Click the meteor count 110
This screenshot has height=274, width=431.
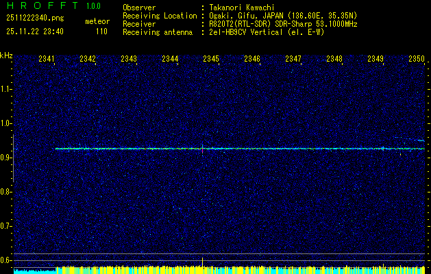tap(101, 32)
